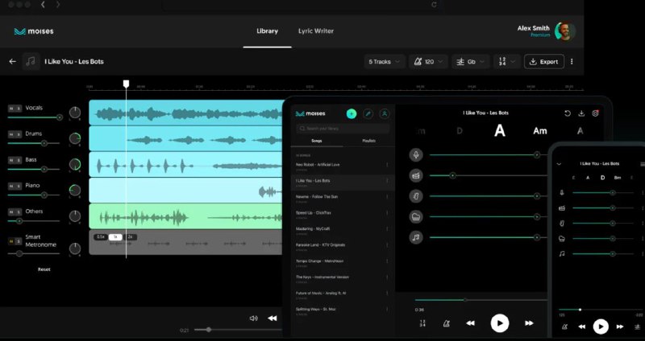Viewport: 645px width, 341px height.
Task: Solo the Vocals track with S button
Action: coord(18,109)
